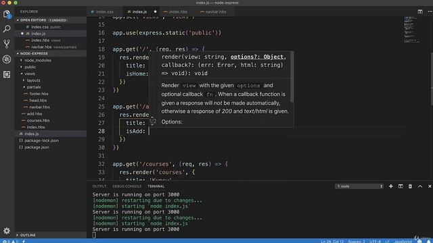Open index.hbs under views folder
The width and height of the screenshot is (433, 243).
36,127
